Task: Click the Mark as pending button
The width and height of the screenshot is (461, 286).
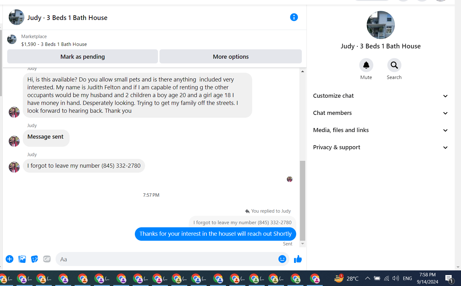Action: click(x=82, y=57)
